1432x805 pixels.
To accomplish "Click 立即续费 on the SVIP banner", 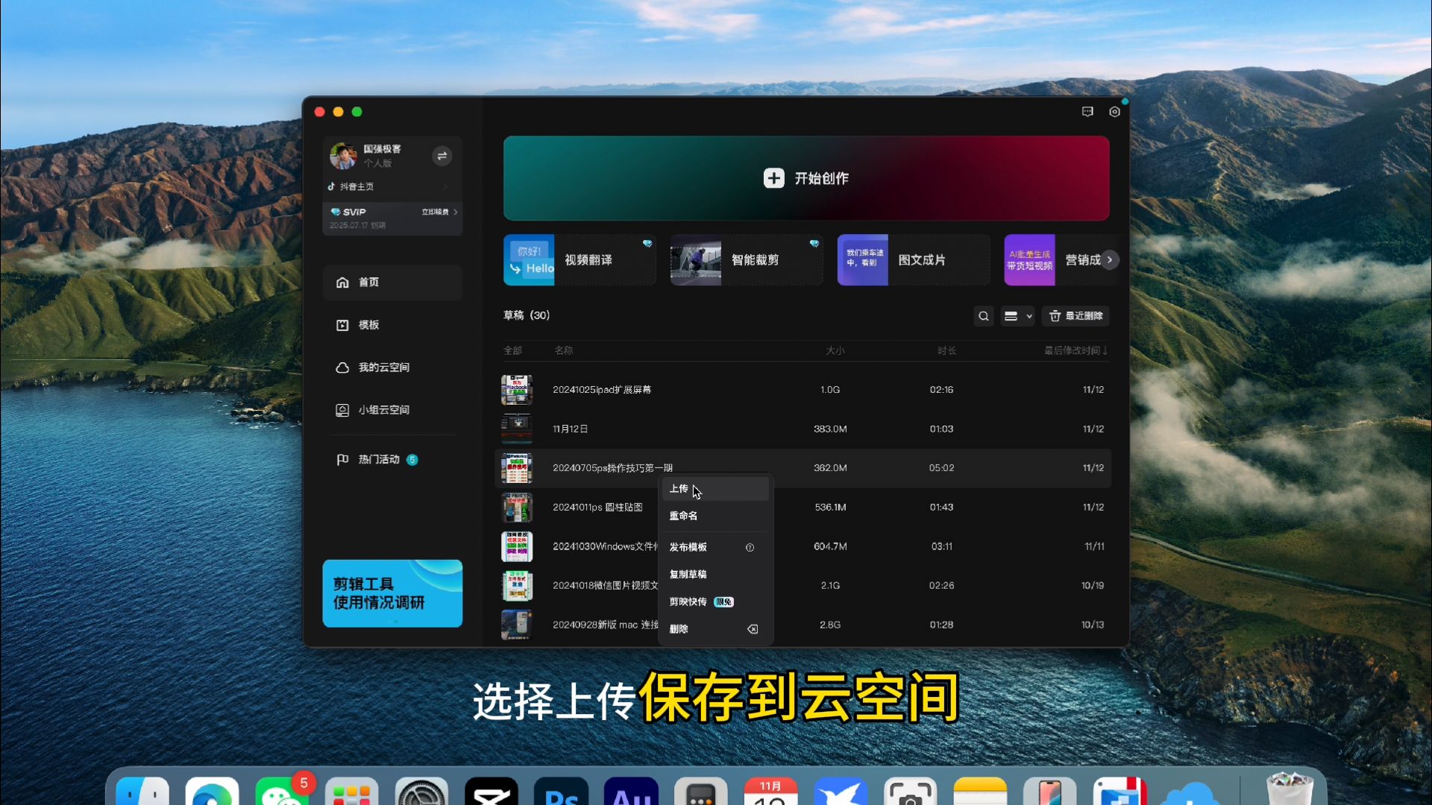I will [x=439, y=212].
